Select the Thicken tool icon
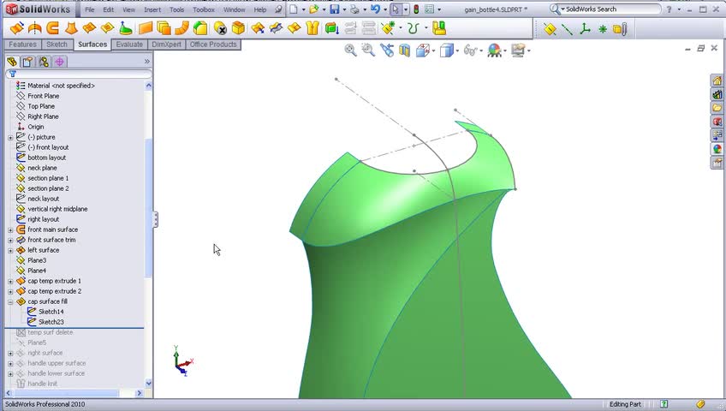726x411 pixels. (x=332, y=29)
